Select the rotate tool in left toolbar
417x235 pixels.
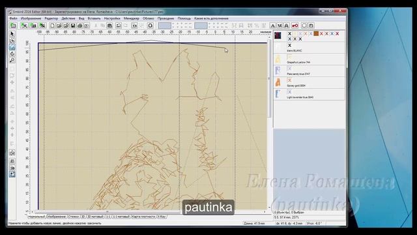coord(12,54)
